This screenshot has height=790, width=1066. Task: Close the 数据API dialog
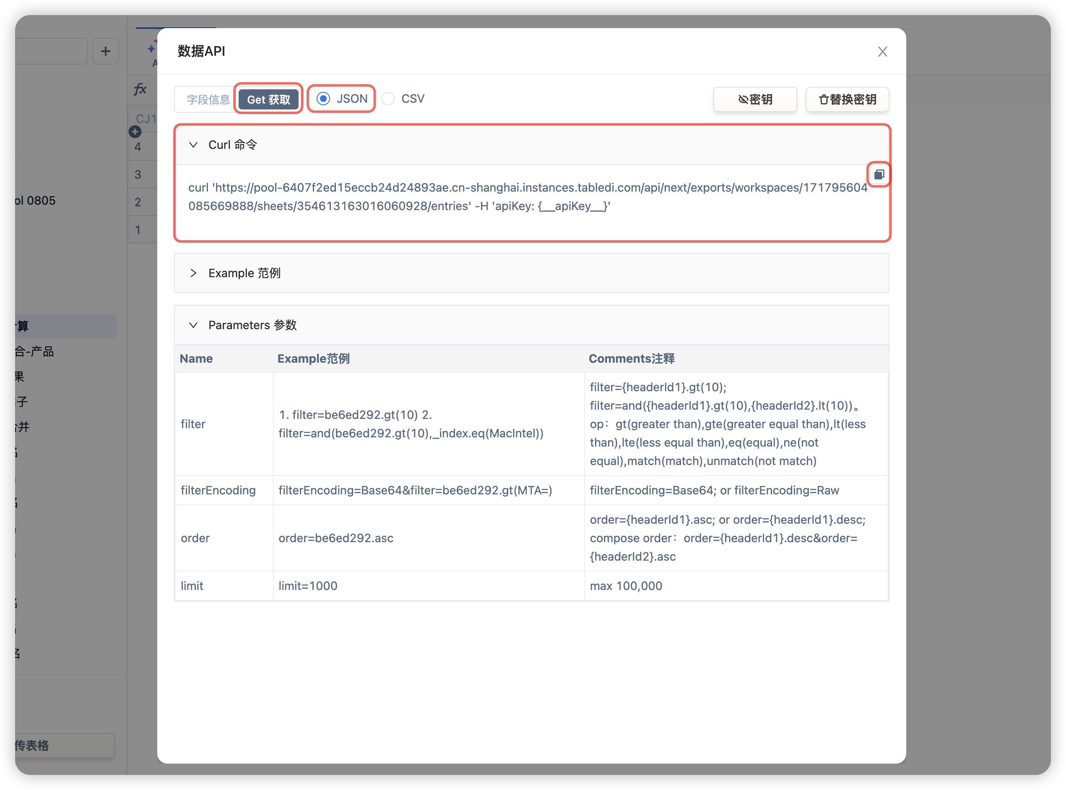[x=882, y=52]
